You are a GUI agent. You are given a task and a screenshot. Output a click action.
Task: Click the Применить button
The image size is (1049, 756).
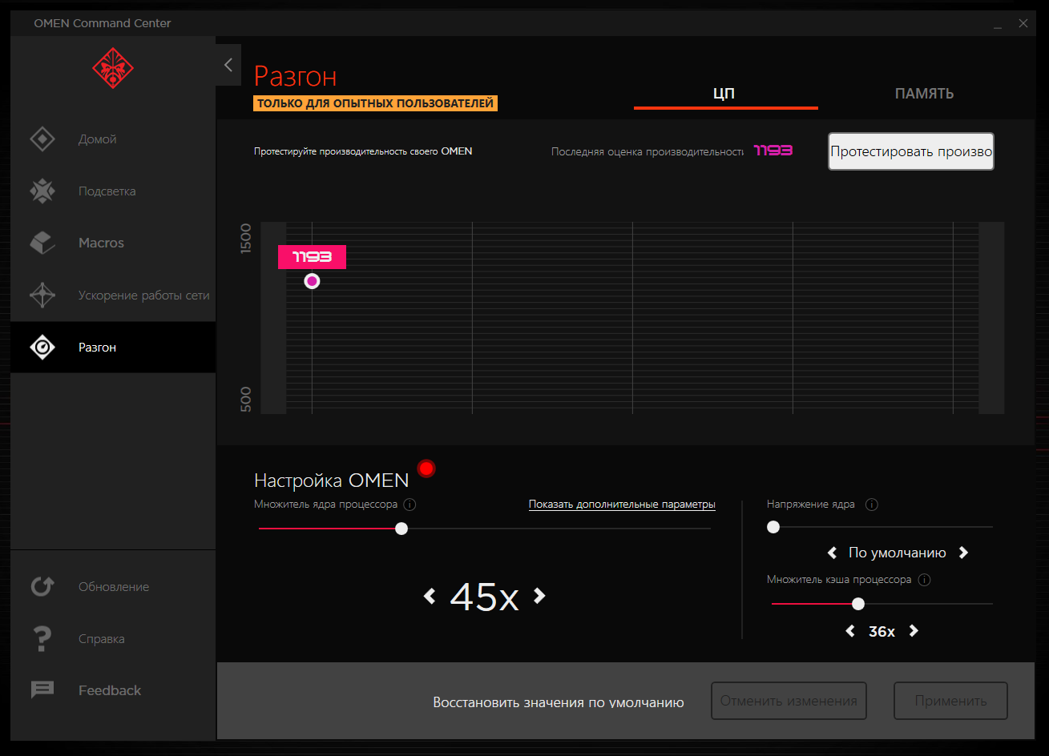pos(950,702)
